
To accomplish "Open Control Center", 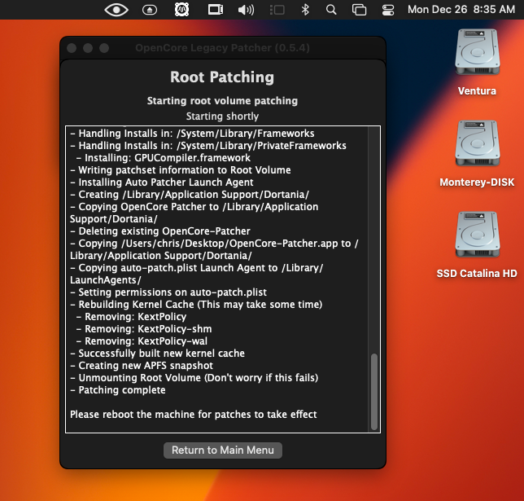I will pos(388,10).
